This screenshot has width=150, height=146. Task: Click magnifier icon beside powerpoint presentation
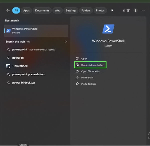tap(8, 74)
